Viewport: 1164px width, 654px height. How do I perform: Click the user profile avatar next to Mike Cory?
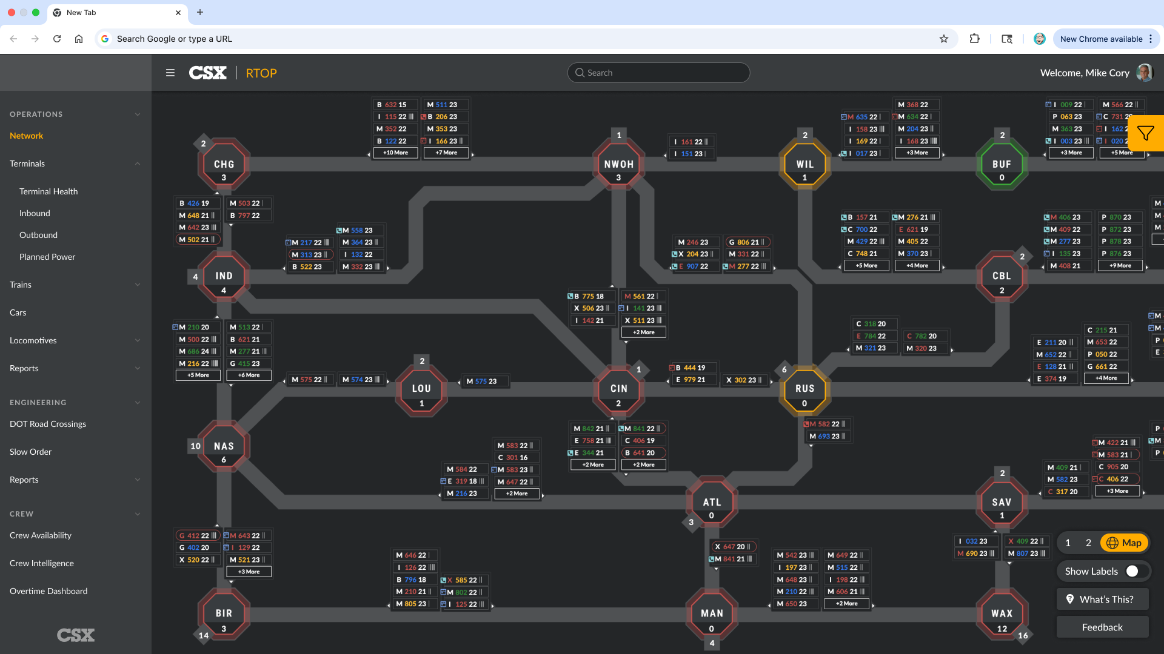(x=1144, y=72)
